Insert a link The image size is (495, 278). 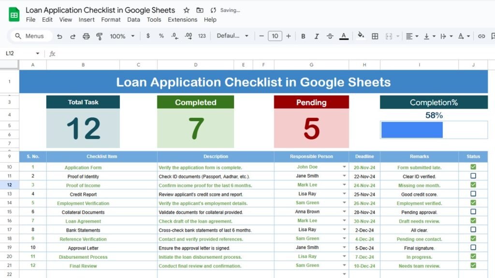481,36
